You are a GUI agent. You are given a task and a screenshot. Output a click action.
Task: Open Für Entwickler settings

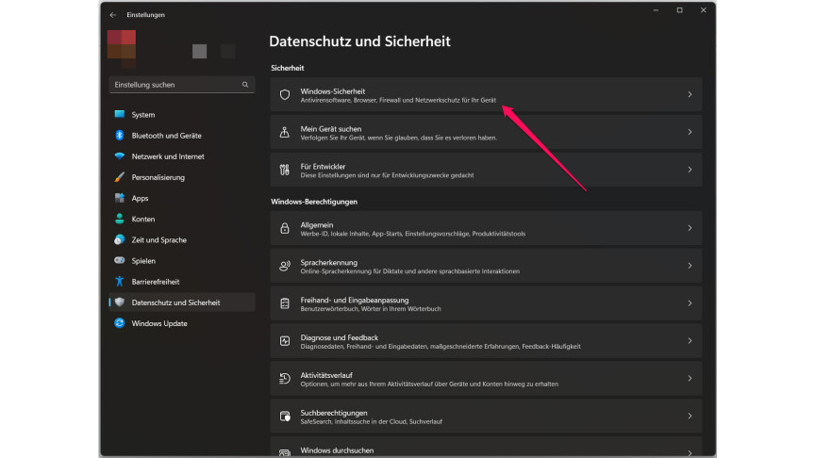486,170
